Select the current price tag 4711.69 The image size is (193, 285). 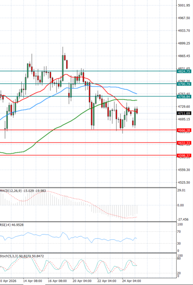point(184,113)
